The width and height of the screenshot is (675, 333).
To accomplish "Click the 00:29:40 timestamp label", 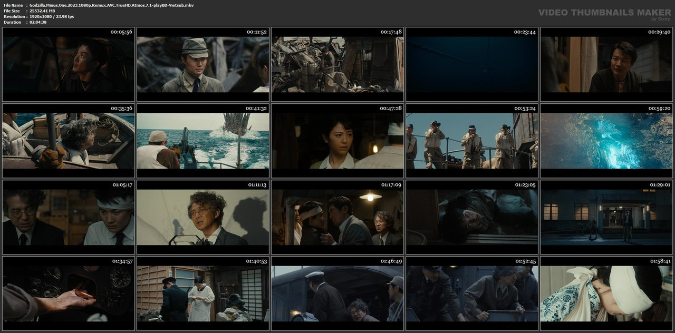I will (x=659, y=32).
